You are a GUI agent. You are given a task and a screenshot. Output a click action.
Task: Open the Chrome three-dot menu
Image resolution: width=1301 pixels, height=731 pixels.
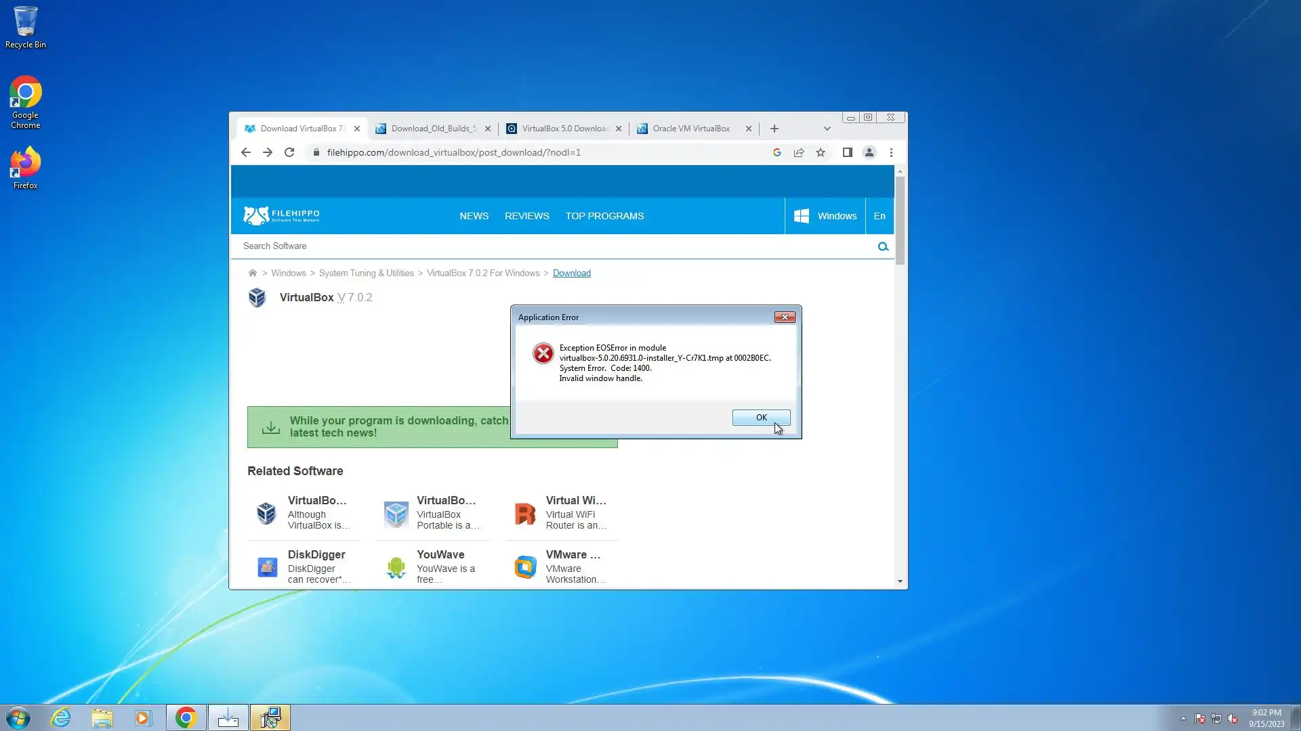tap(891, 152)
